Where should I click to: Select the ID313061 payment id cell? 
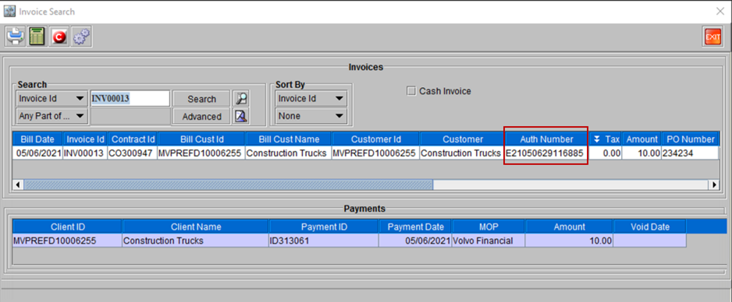[324, 241]
